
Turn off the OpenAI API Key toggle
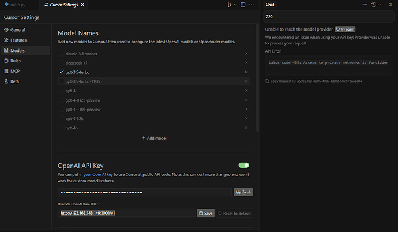click(243, 166)
